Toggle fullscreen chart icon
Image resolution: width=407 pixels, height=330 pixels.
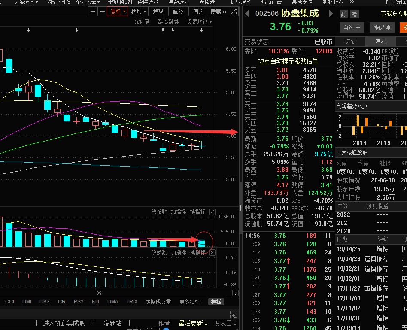coord(234,12)
